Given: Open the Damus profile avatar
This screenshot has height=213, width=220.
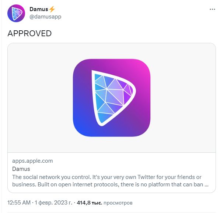Looking at the screenshot, I should tap(16, 13).
